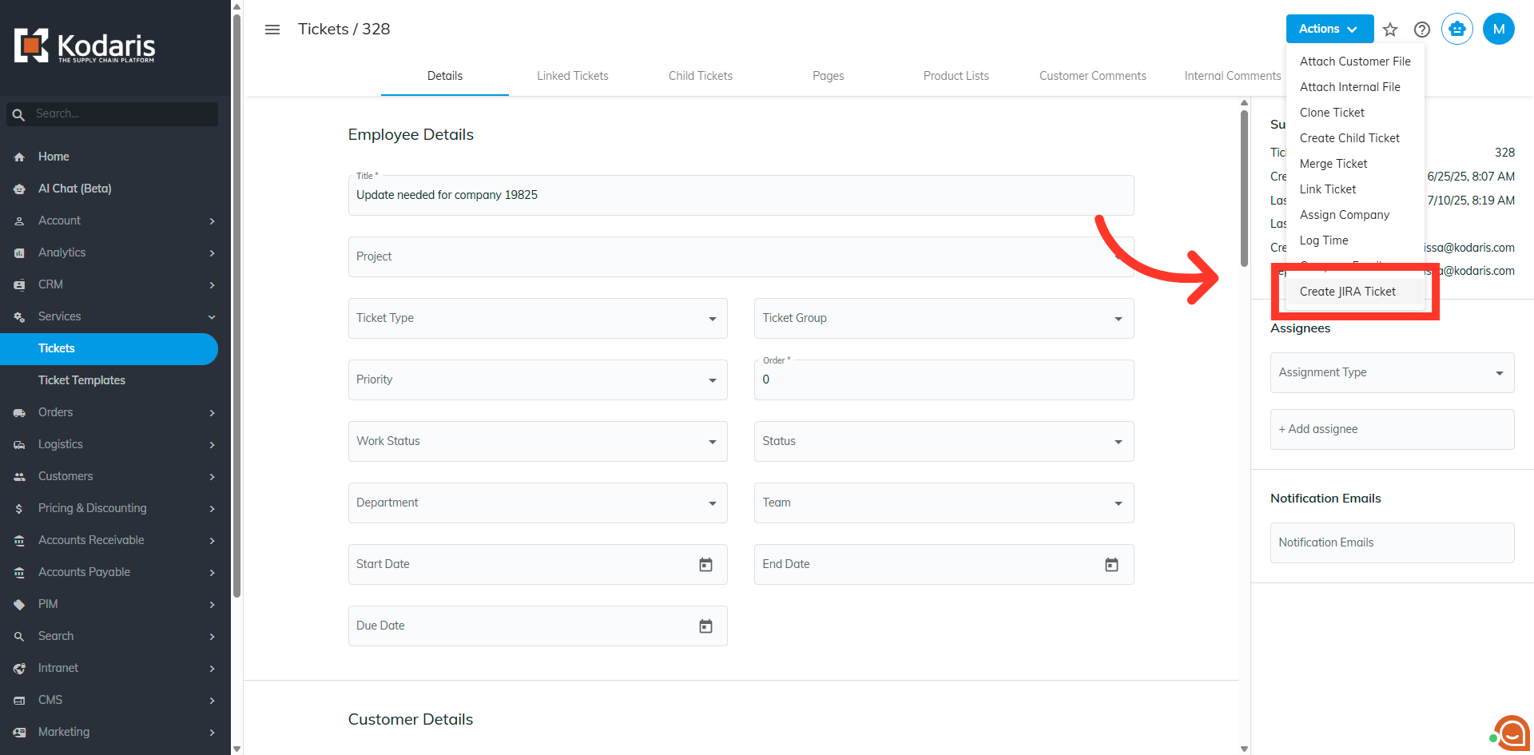
Task: Choose Attach Customer File
Action: [x=1355, y=62]
